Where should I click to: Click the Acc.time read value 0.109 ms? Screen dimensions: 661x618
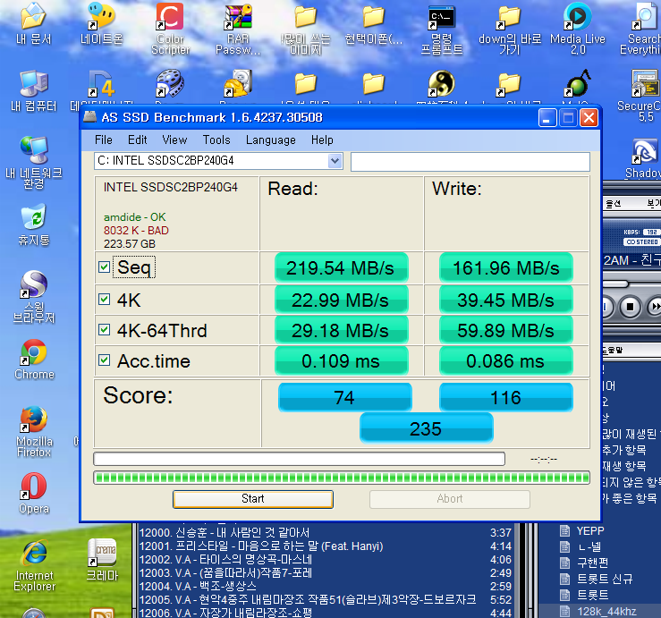(341, 360)
